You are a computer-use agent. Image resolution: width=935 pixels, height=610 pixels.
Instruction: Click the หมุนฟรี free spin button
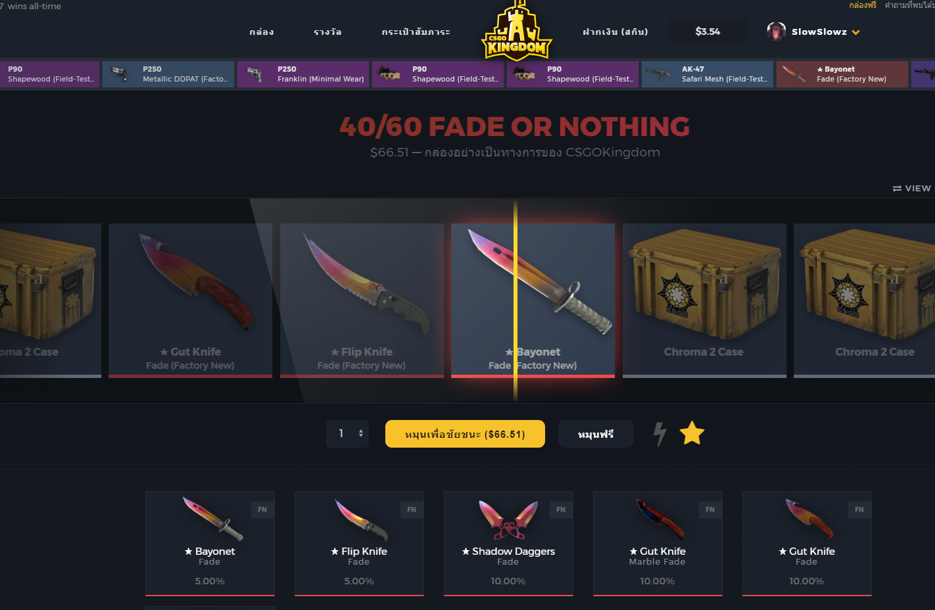596,434
